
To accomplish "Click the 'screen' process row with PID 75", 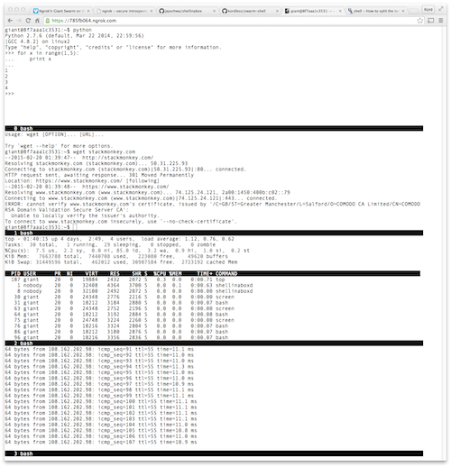I will (x=124, y=320).
